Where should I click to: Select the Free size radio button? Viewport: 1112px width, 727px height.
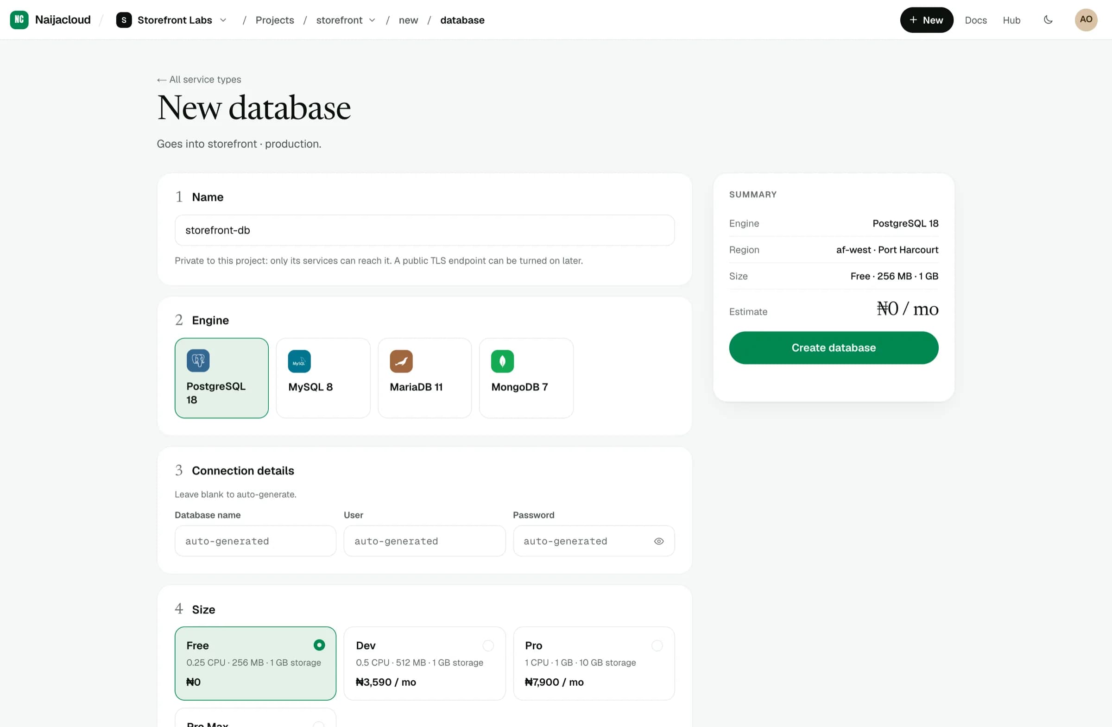click(x=319, y=645)
